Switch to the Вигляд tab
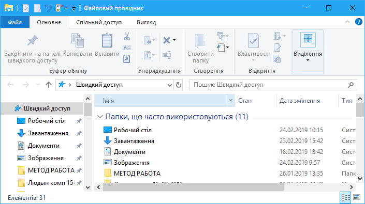Image resolution: width=365 pixels, height=204 pixels. tap(146, 22)
